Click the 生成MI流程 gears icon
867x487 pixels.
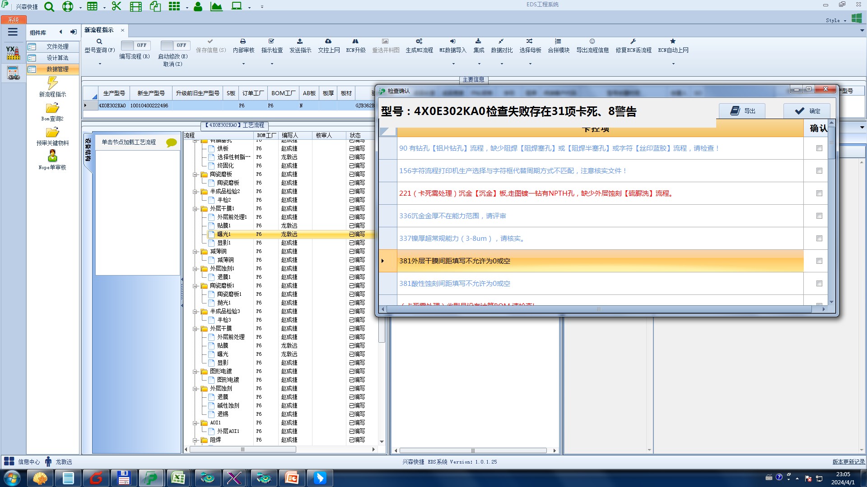click(419, 41)
